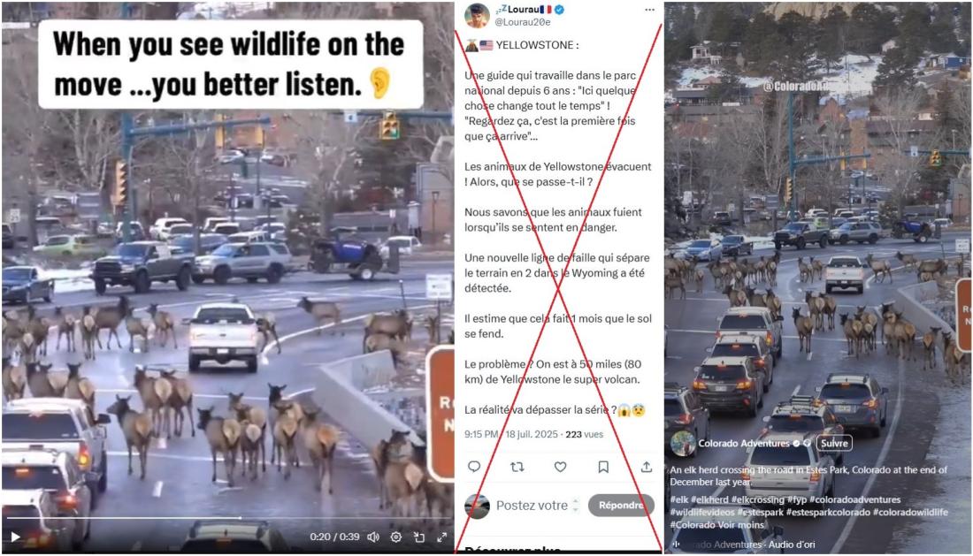
Task: Focus the 'Postez votre' reply field
Action: coord(532,505)
